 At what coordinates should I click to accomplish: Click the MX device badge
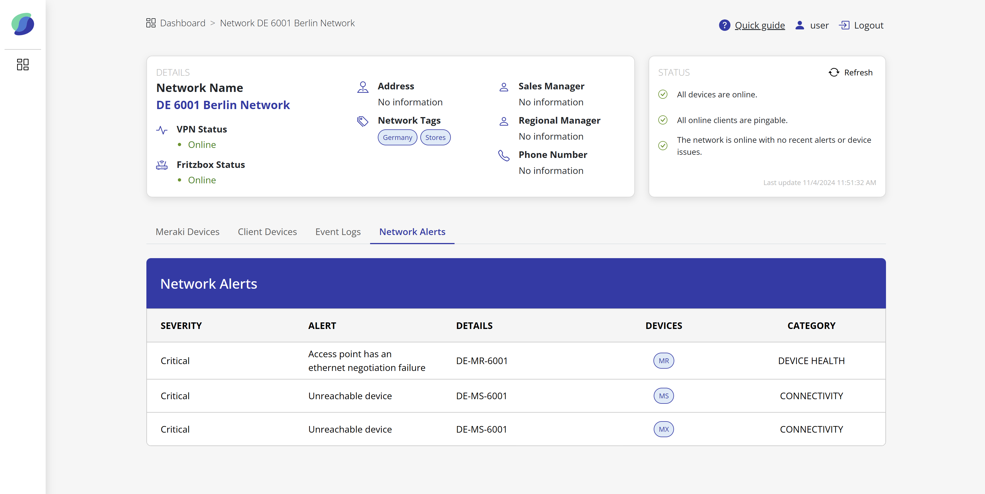[663, 429]
